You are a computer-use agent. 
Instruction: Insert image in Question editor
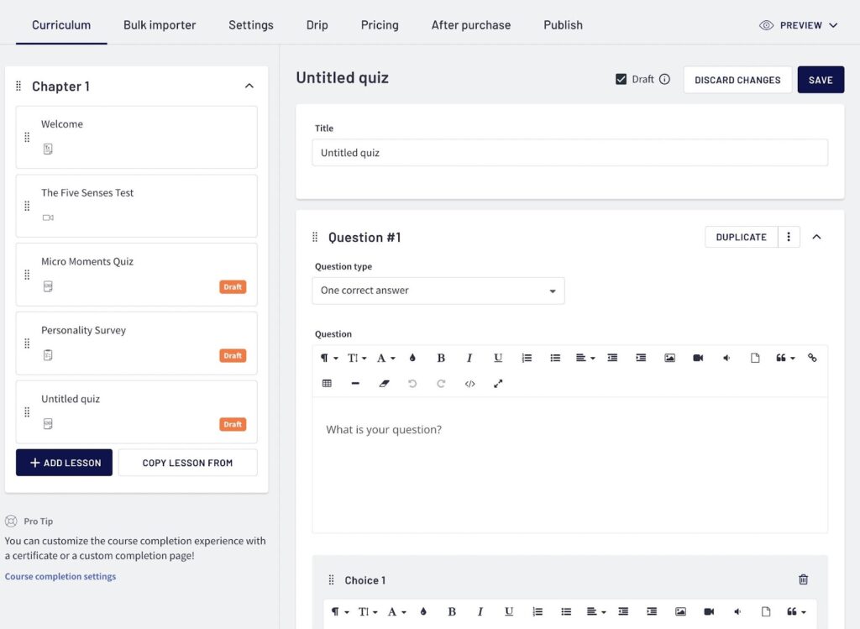669,358
